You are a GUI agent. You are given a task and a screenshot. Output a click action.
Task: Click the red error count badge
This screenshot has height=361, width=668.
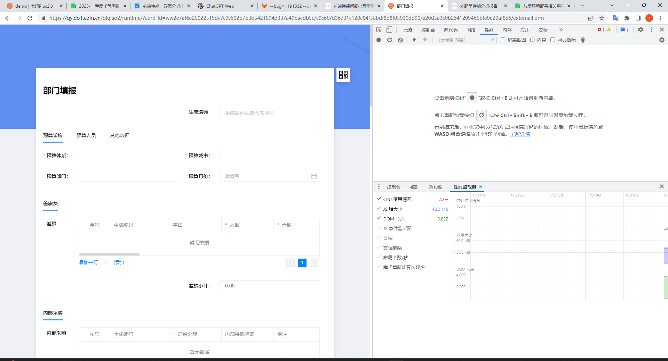(601, 30)
